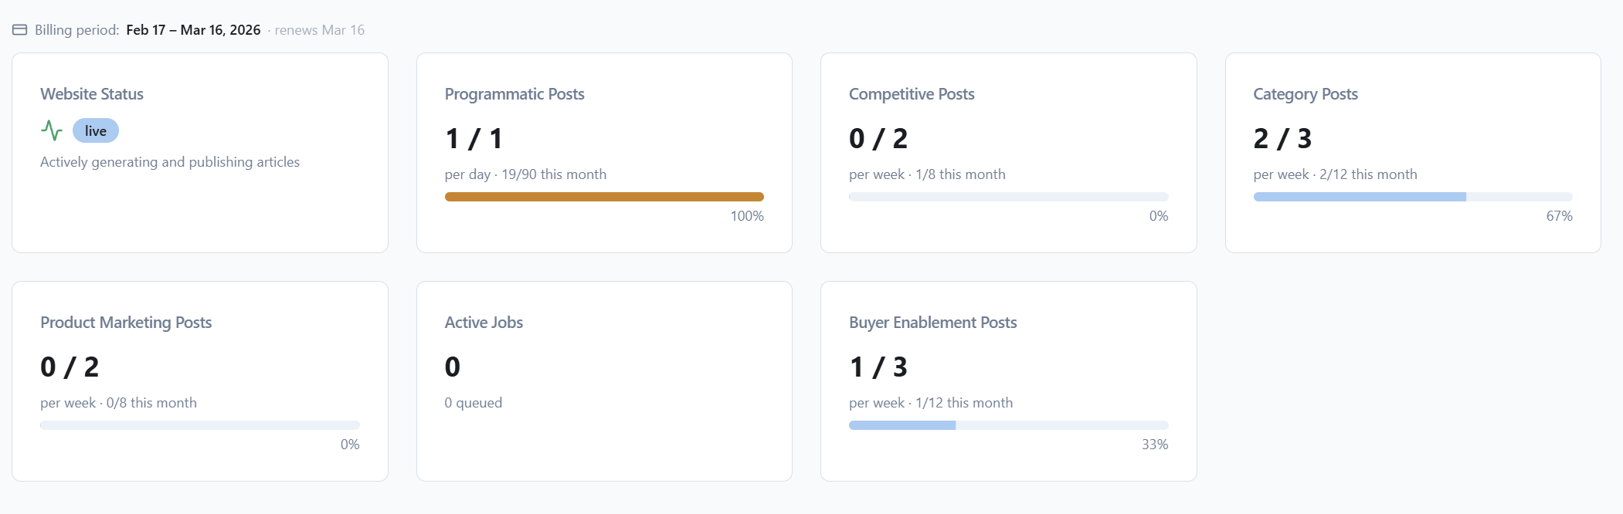Click the Category Posts progress bar at 67%
The image size is (1623, 514).
[x=1413, y=196]
